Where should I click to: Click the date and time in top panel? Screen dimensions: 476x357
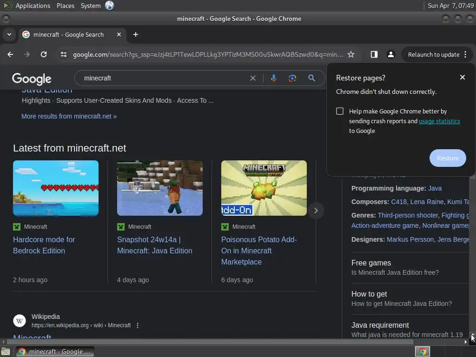click(x=450, y=6)
